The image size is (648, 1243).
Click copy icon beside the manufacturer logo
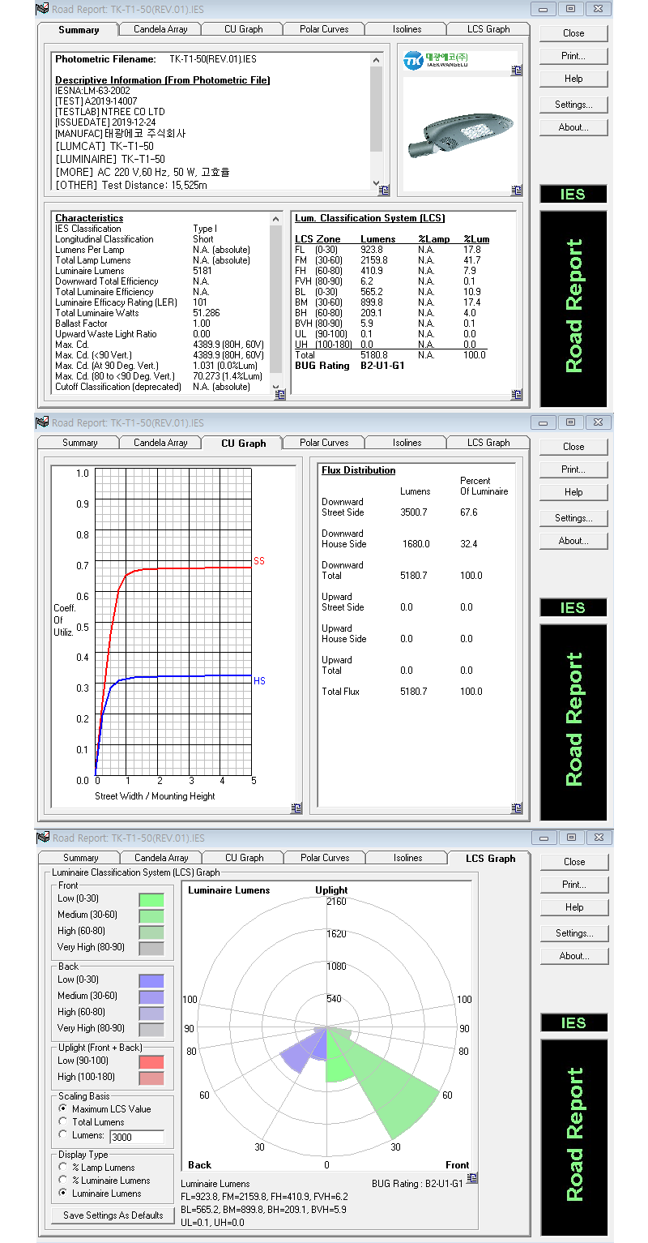[x=516, y=71]
